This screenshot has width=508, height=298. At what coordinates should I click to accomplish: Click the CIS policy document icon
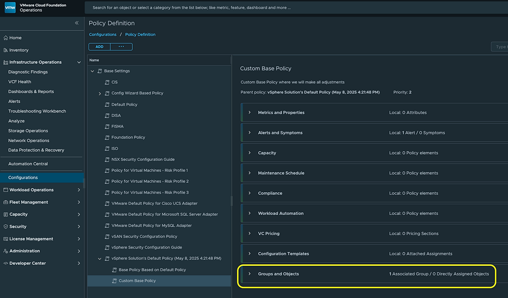(x=107, y=82)
